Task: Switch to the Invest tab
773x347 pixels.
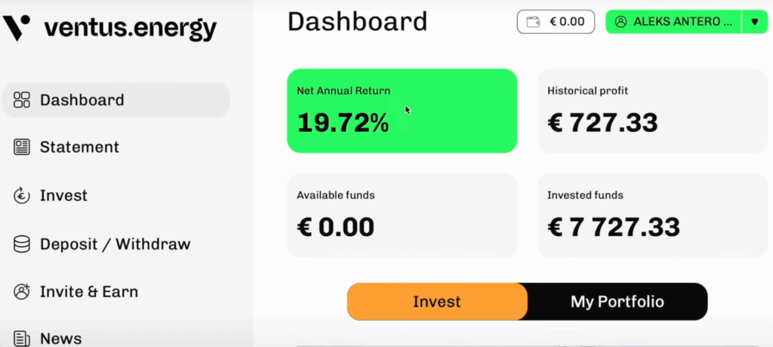Action: tap(437, 302)
